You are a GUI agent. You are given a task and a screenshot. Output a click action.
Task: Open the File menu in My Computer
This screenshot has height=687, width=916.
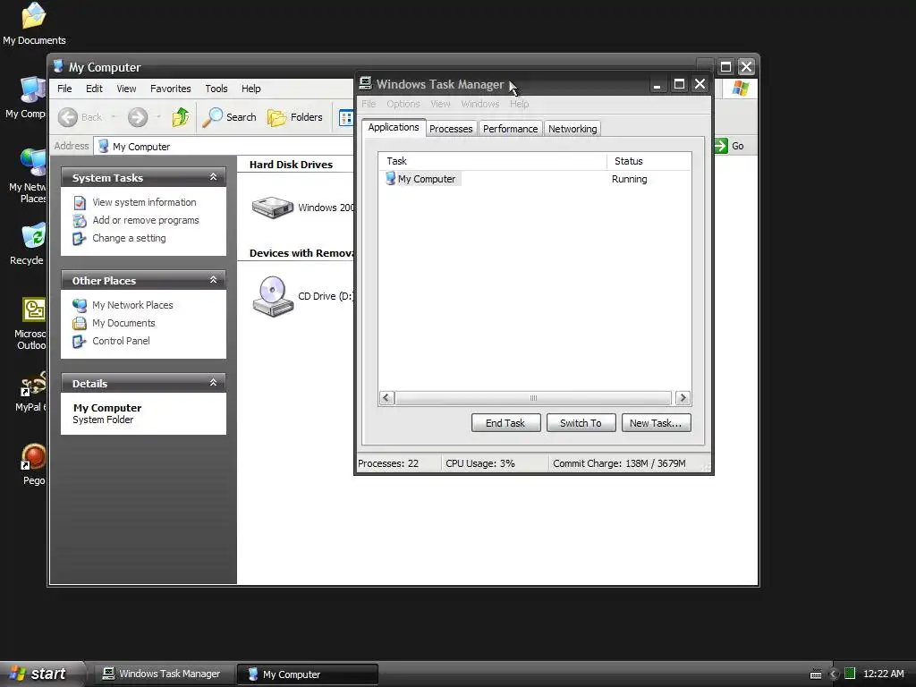pyautogui.click(x=64, y=89)
